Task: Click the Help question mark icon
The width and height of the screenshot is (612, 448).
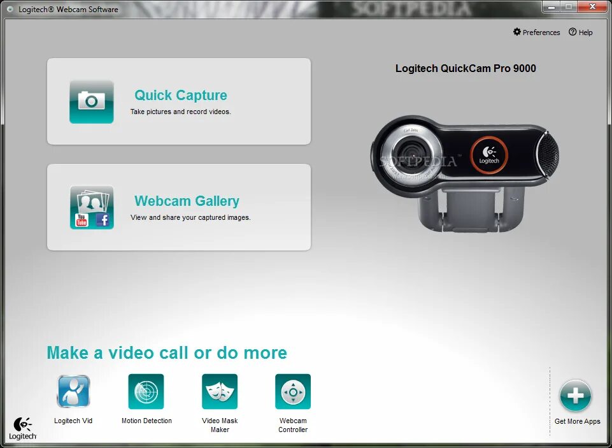Action: 572,32
